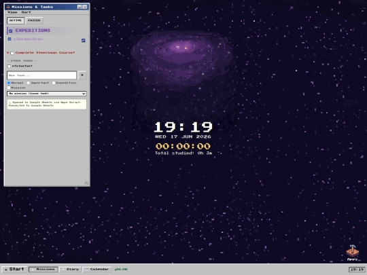Toggle the EXPEDITIONS header checkbox
The width and height of the screenshot is (367, 275).
pos(10,31)
